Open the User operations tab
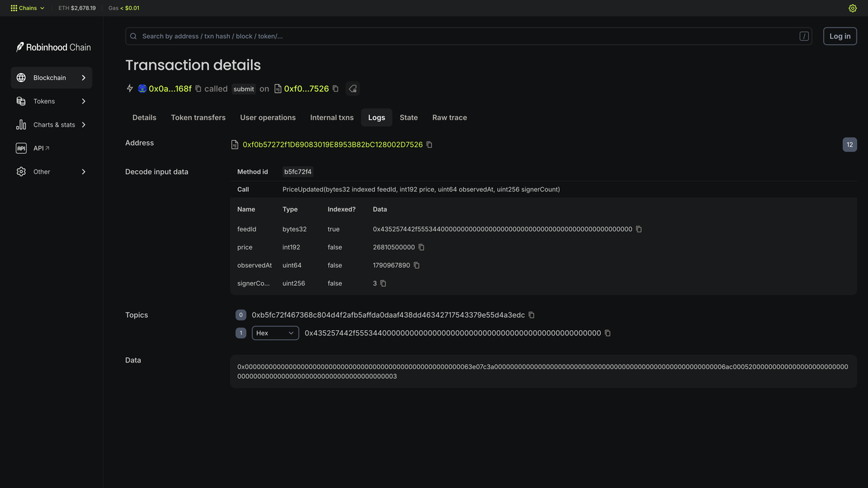The width and height of the screenshot is (868, 488). click(268, 117)
